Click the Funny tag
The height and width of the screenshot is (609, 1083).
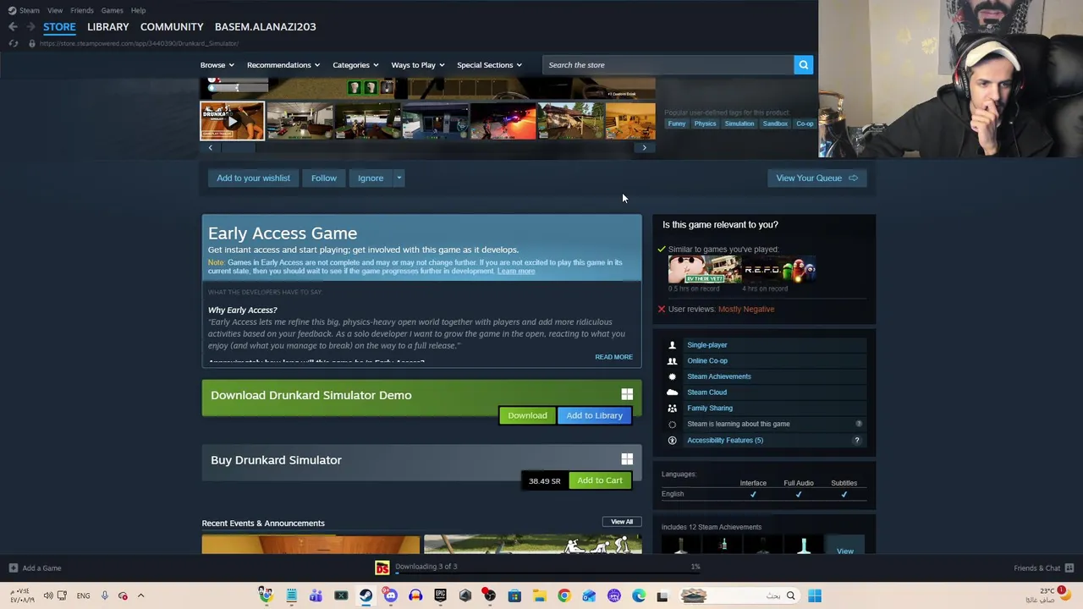click(677, 124)
